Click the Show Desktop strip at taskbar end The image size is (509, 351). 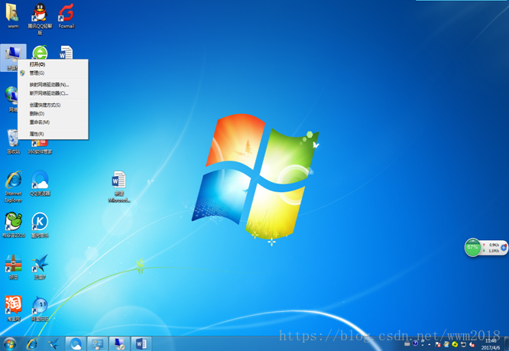pos(507,344)
